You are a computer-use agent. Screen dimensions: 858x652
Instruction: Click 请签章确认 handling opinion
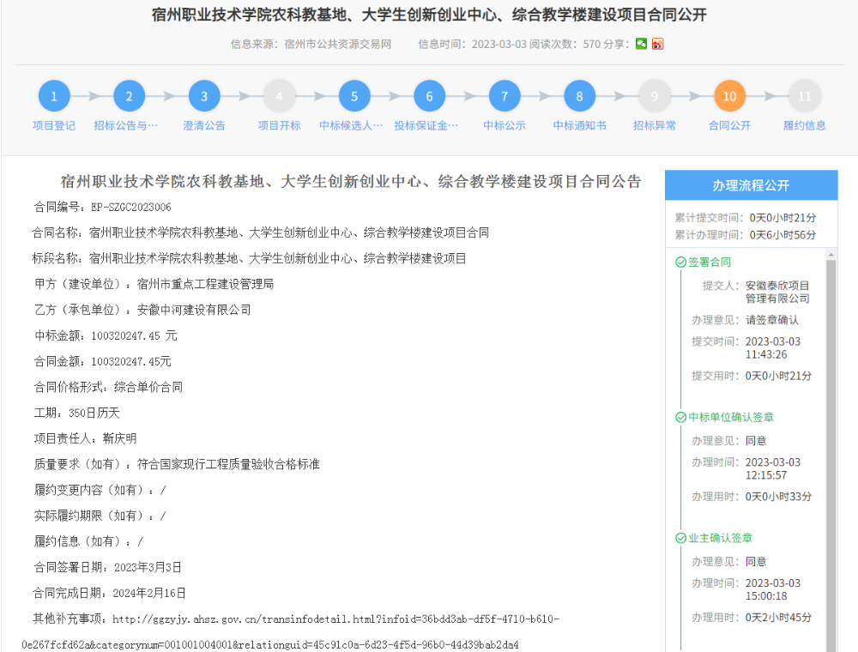pos(771,320)
